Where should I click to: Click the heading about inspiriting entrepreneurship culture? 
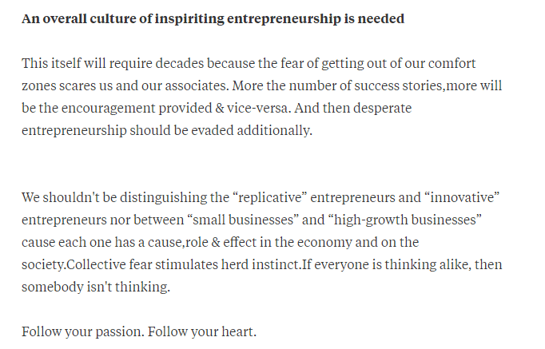pos(213,18)
